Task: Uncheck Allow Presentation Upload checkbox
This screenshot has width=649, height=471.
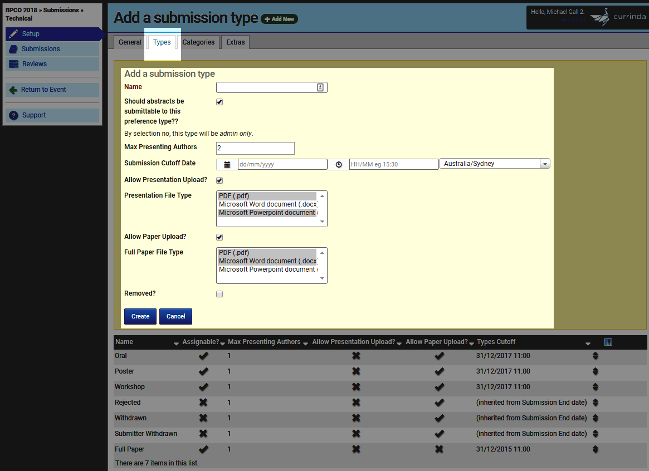Action: click(x=219, y=180)
